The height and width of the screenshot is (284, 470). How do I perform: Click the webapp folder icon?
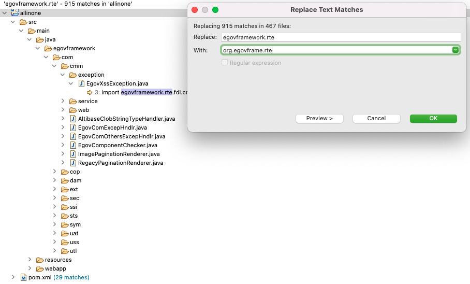tap(40, 268)
